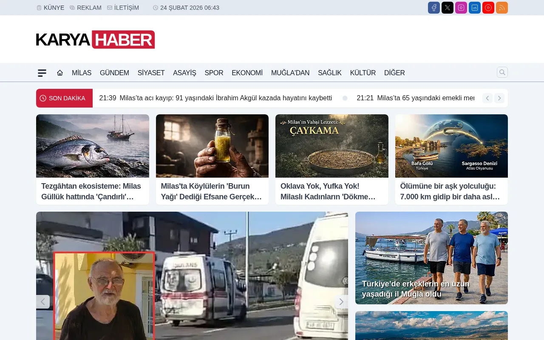Switch to the SPOR section

214,73
